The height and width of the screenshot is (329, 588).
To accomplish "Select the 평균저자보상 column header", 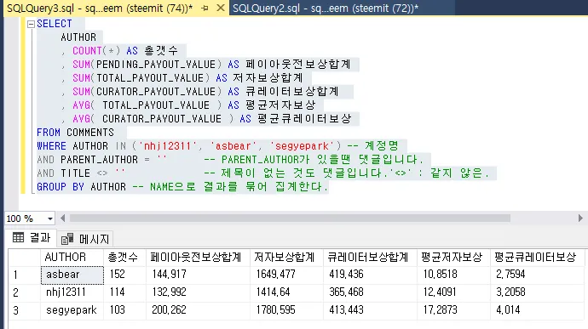I will pos(453,257).
